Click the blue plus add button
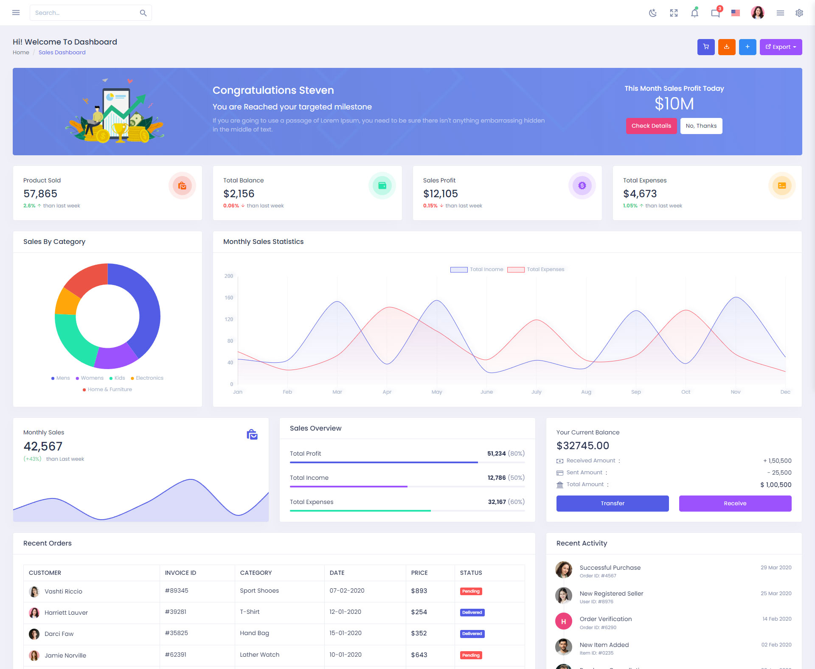 click(748, 47)
